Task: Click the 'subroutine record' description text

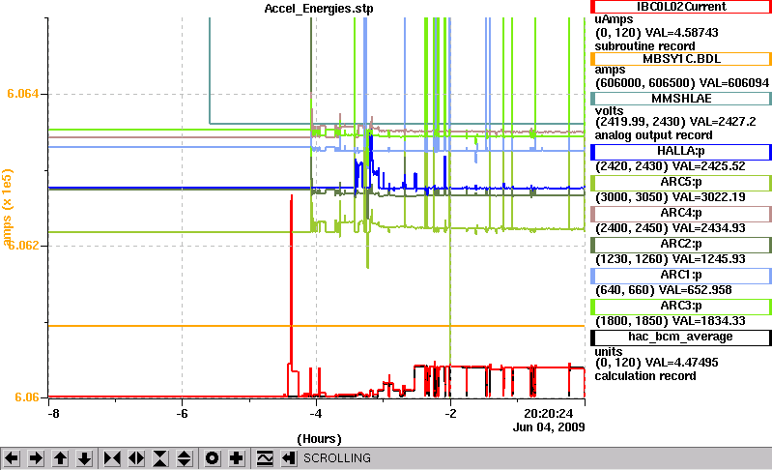Action: click(x=644, y=46)
